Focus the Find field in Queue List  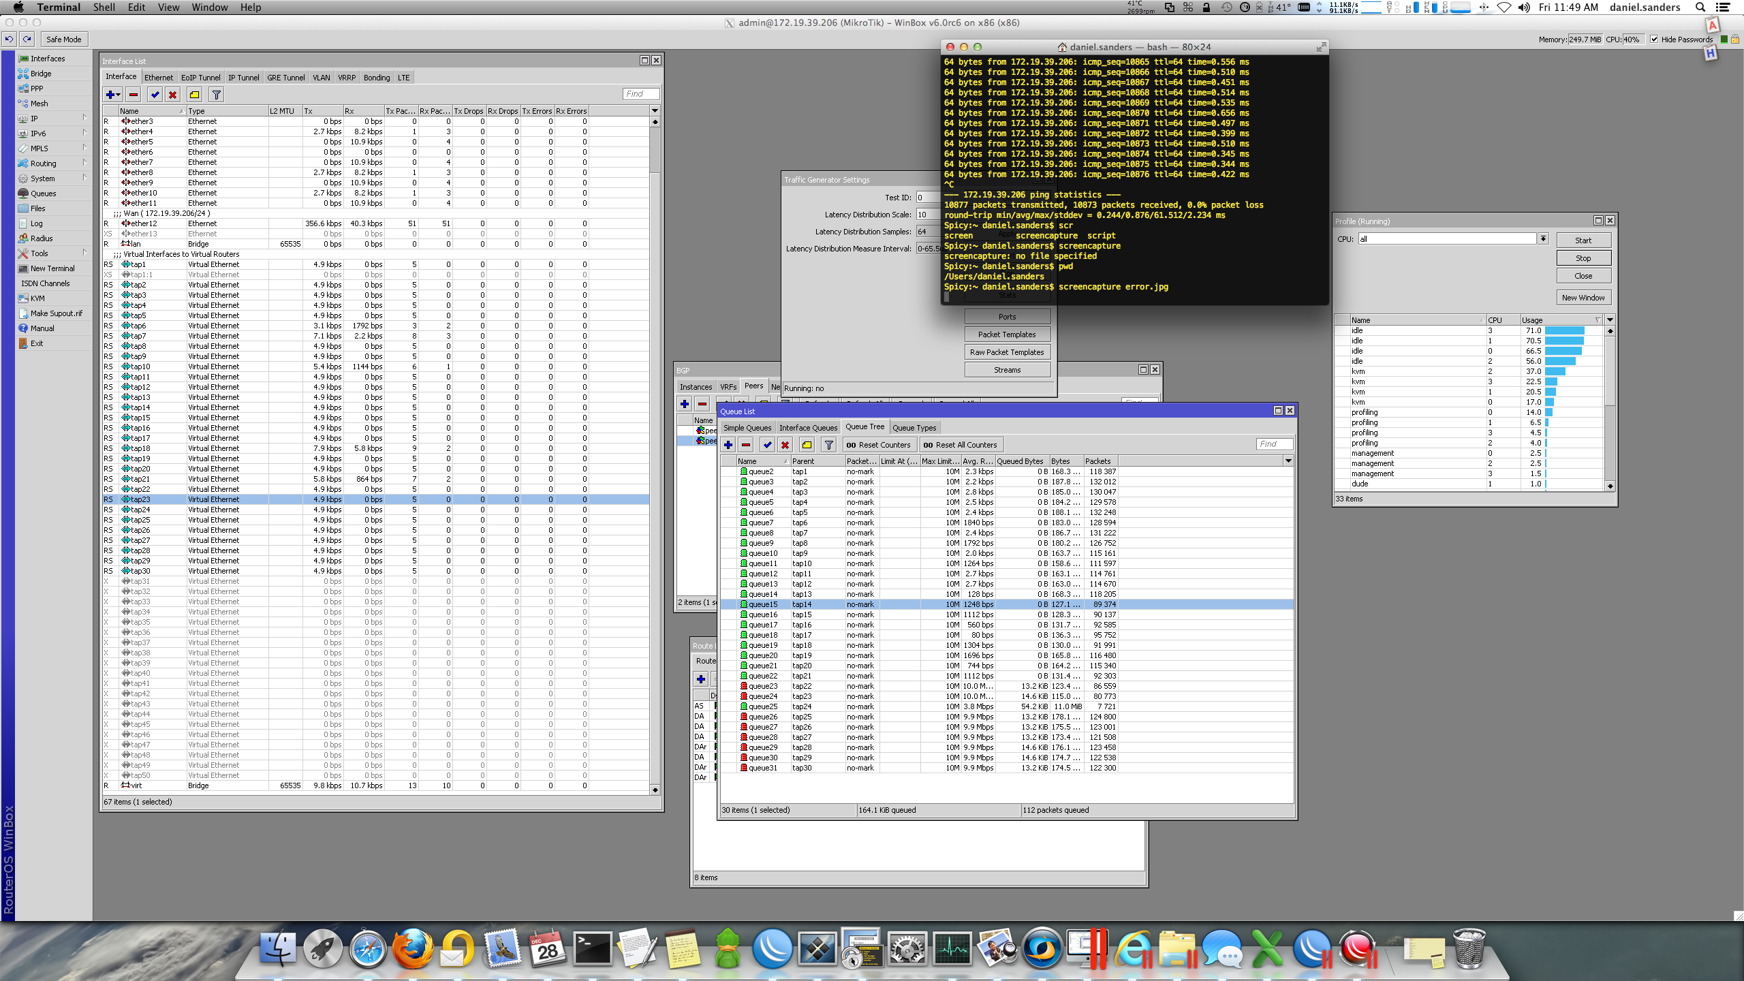pos(1275,444)
